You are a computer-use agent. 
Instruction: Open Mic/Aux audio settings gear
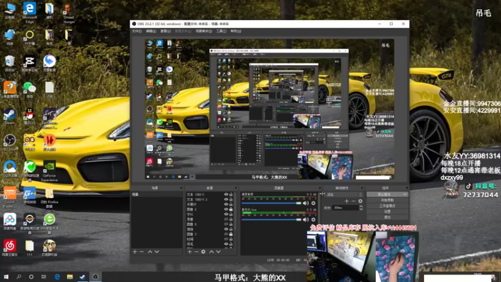tap(312, 219)
